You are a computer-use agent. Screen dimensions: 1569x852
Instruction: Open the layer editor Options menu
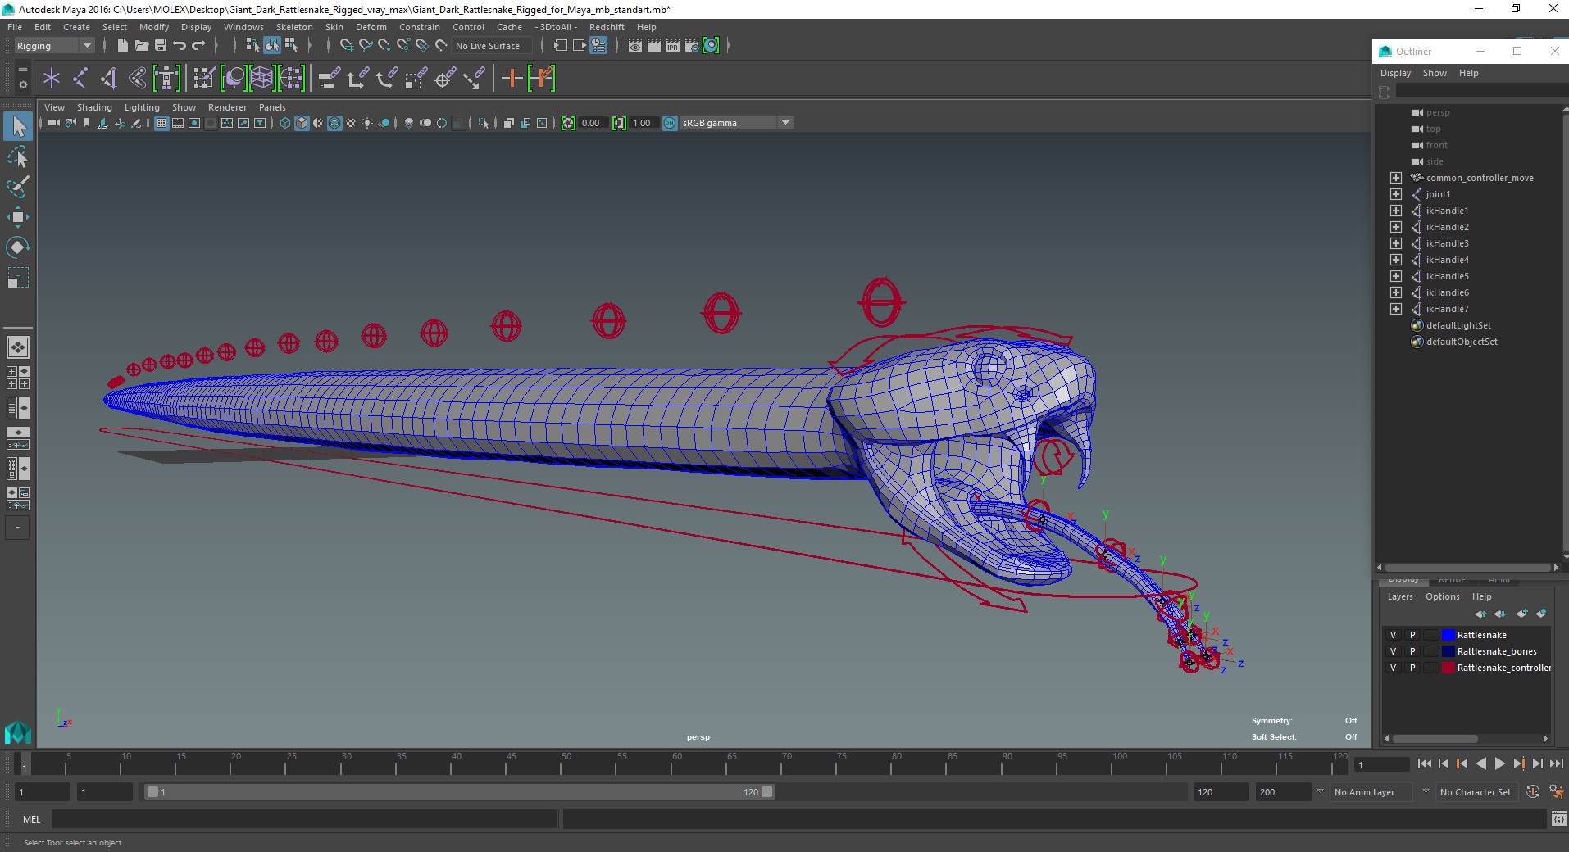[x=1442, y=596]
